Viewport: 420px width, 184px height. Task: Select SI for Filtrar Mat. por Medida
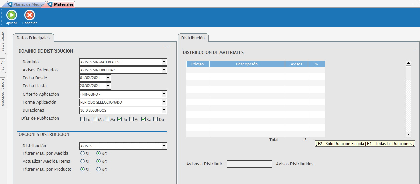pyautogui.click(x=82, y=154)
